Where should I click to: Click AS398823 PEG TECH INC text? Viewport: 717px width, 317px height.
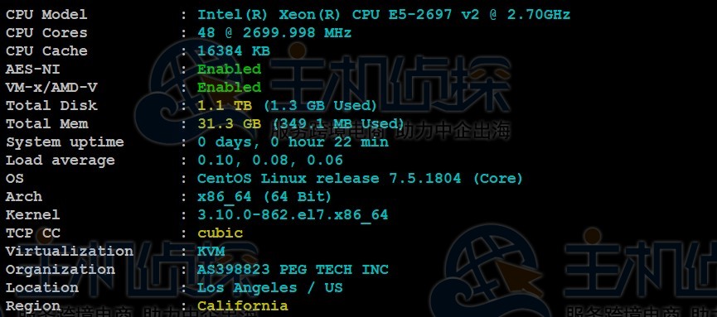click(x=293, y=270)
